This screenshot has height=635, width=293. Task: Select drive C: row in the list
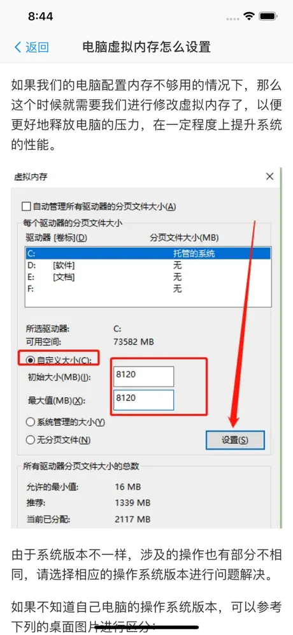click(148, 254)
